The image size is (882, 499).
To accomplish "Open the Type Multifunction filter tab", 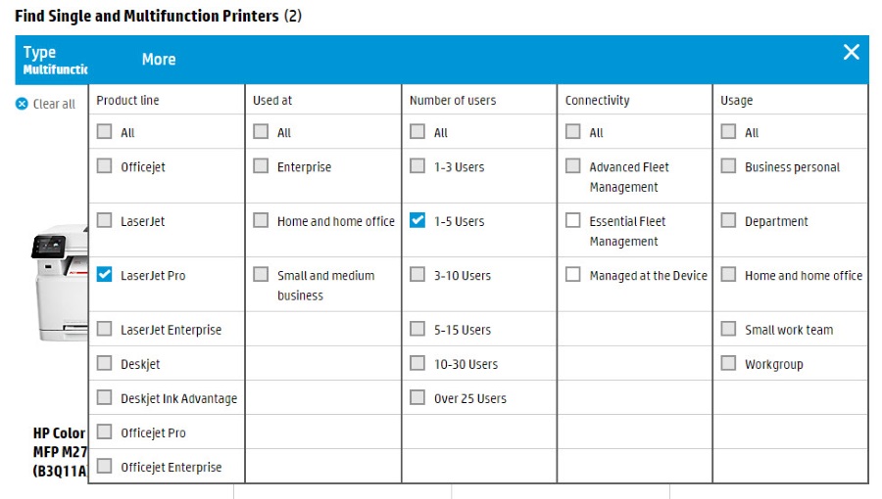I will pyautogui.click(x=54, y=60).
